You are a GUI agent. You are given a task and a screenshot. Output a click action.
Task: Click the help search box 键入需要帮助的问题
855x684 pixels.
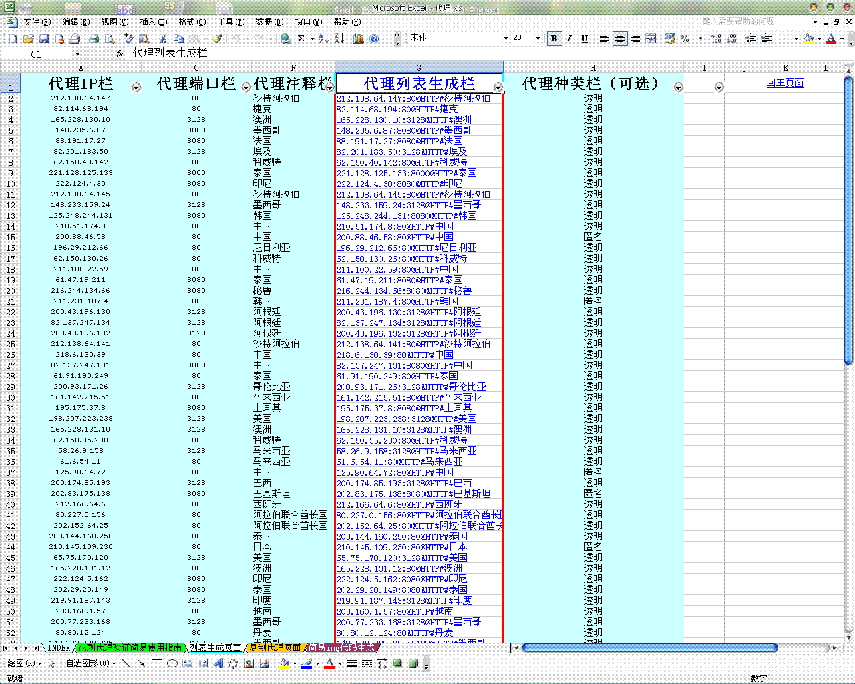point(755,21)
